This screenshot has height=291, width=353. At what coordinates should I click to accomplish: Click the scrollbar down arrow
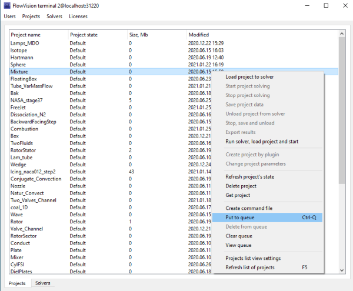click(x=342, y=270)
